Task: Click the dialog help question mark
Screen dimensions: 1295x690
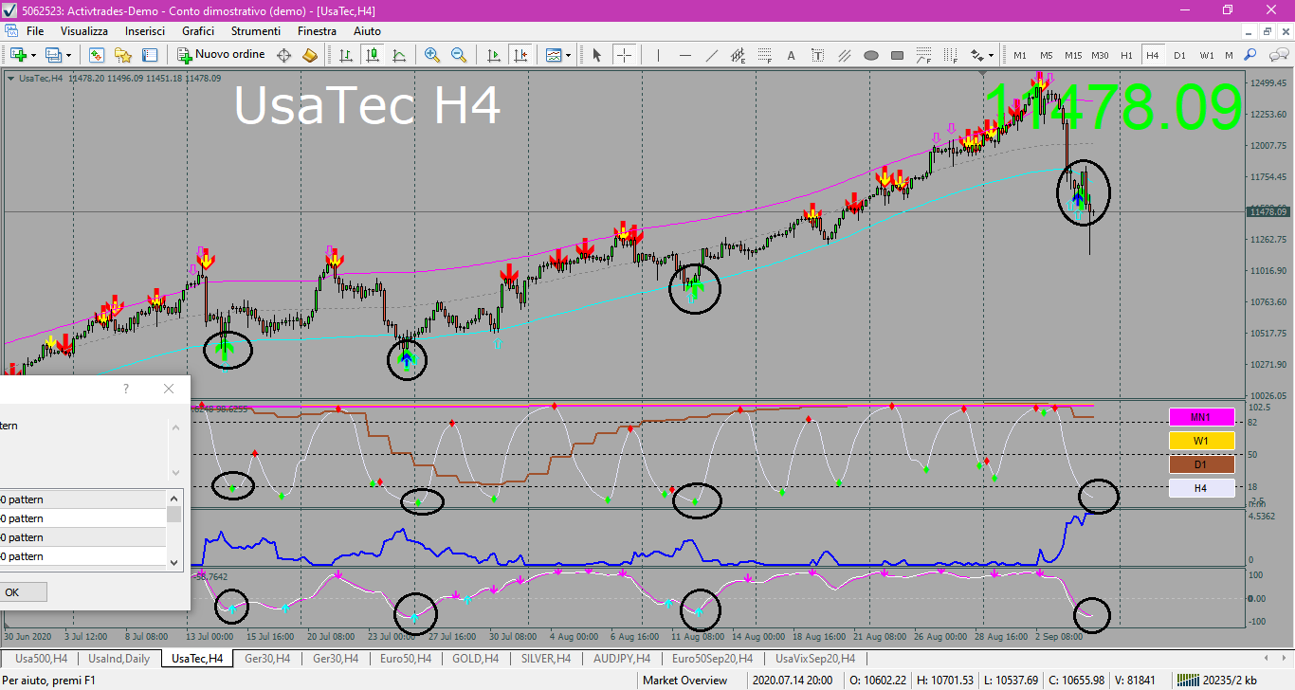Action: pyautogui.click(x=126, y=389)
